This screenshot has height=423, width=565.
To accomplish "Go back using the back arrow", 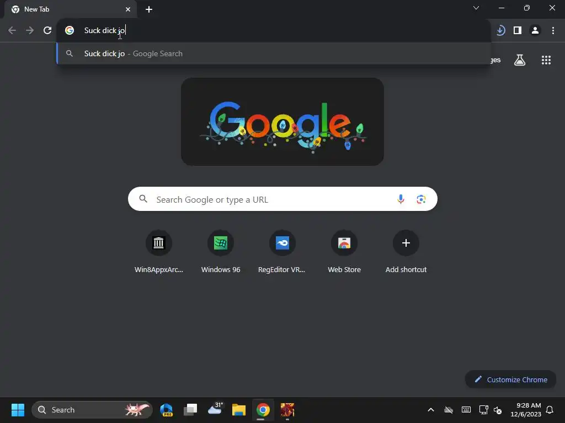I will point(12,31).
